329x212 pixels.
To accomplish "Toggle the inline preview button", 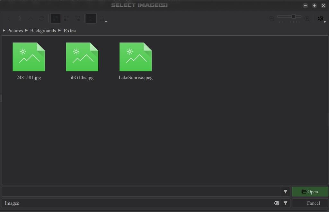I will (91, 18).
